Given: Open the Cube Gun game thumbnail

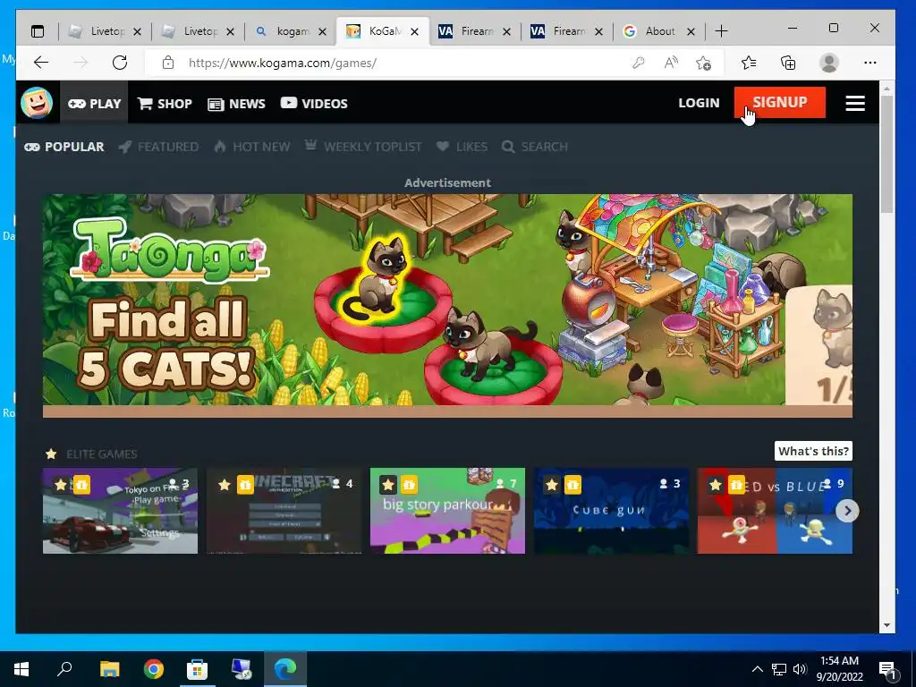Looking at the screenshot, I should (612, 511).
